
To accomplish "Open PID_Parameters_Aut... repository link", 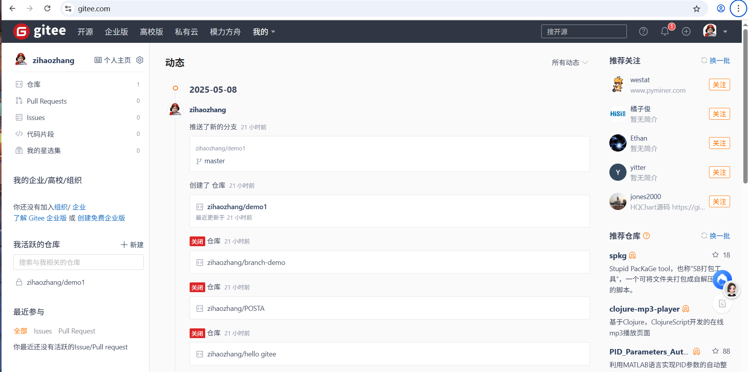I will [649, 352].
